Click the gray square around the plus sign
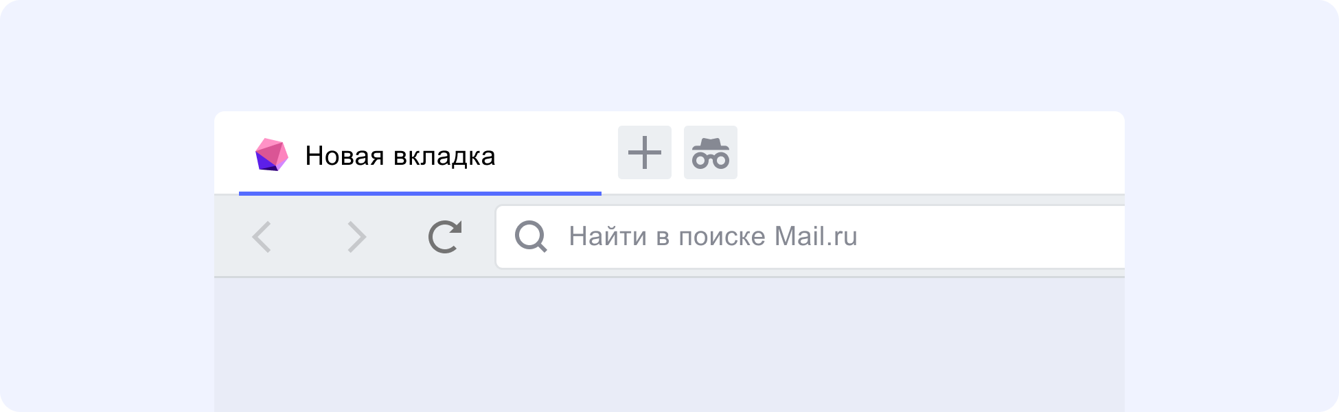Viewport: 1339px width, 412px height. [645, 152]
